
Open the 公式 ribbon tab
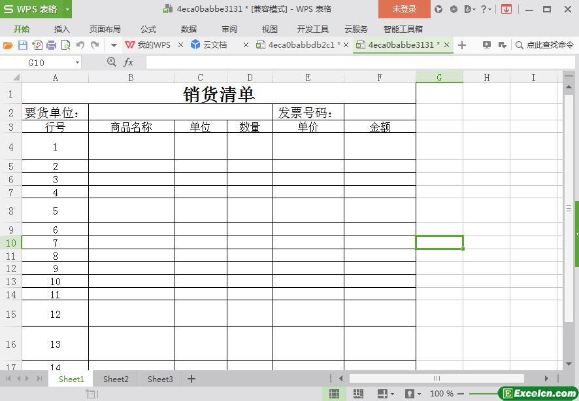148,29
